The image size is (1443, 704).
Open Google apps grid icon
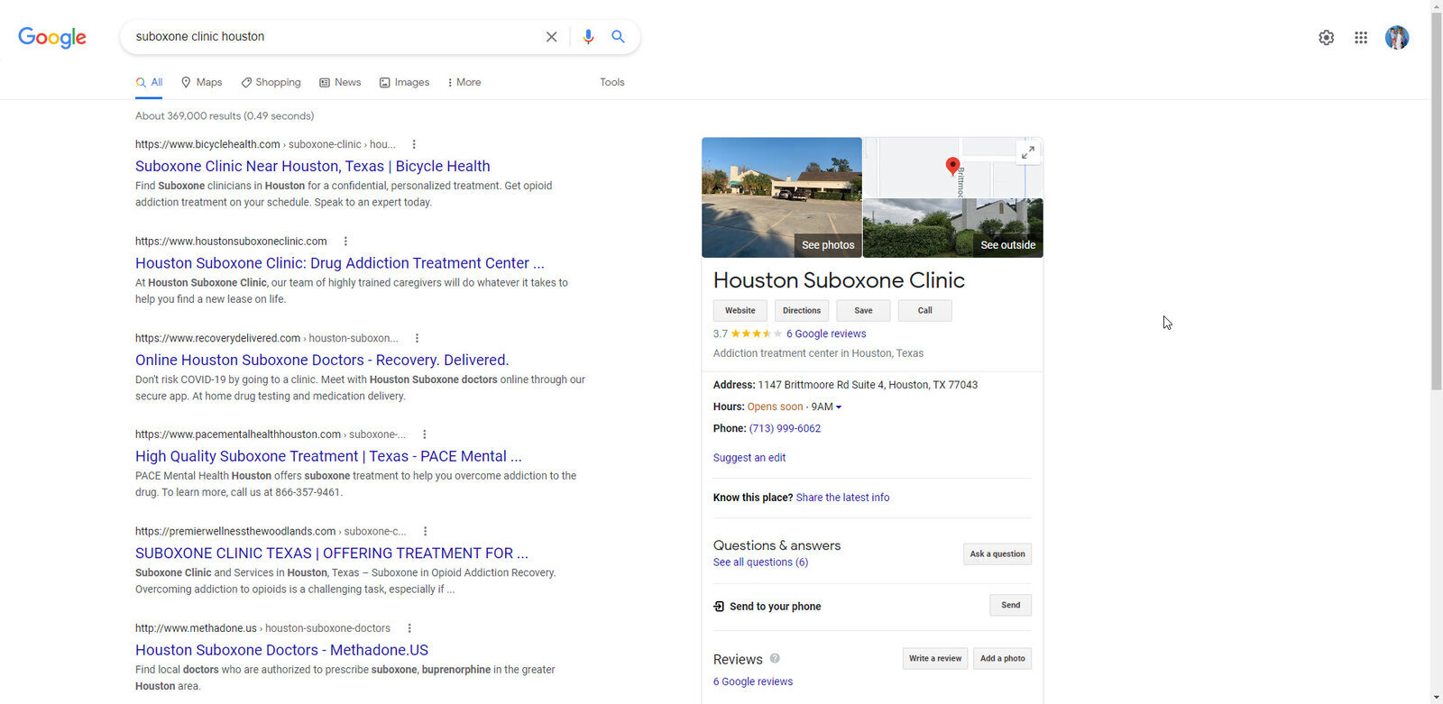(1361, 38)
